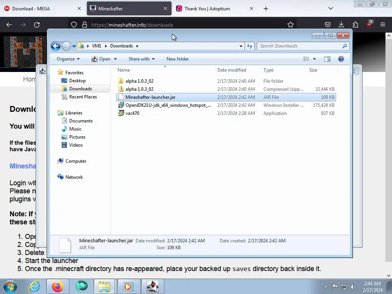Open Desktop in the navigation pane
The width and height of the screenshot is (392, 294).
tap(77, 81)
